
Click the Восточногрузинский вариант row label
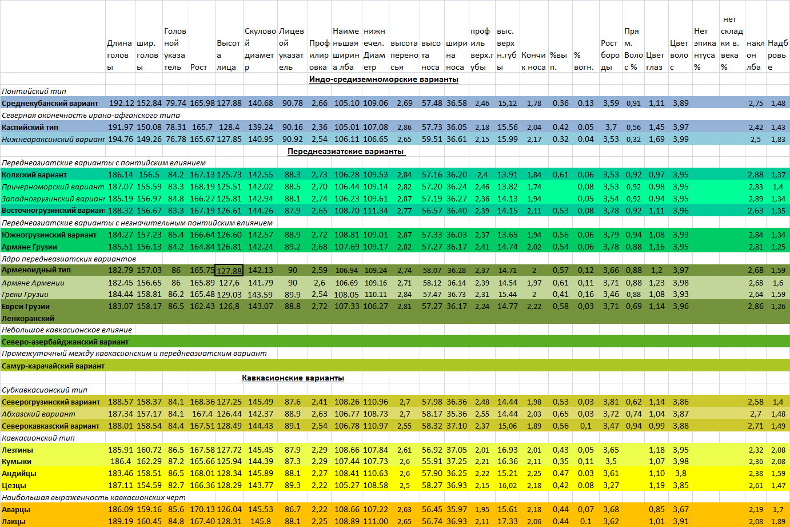(x=54, y=211)
